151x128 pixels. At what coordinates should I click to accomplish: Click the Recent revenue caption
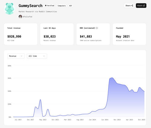pos(50,41)
